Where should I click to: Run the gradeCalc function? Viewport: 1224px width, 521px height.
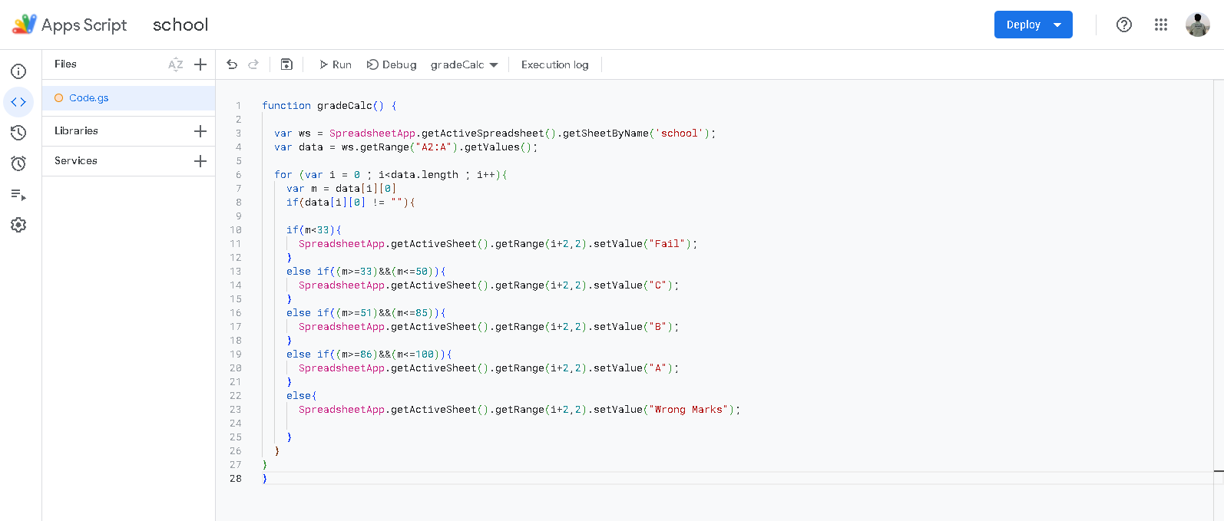(x=336, y=64)
